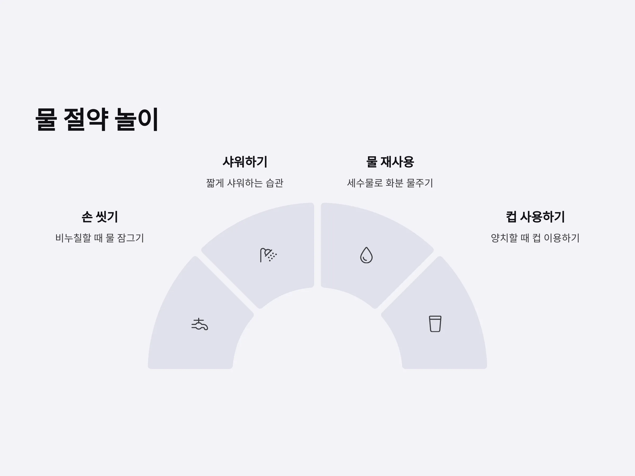This screenshot has height=476, width=635.
Task: Click the drinking cup icon
Action: [x=435, y=324]
